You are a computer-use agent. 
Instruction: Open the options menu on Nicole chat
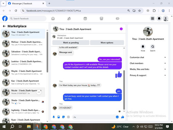coord(39,92)
